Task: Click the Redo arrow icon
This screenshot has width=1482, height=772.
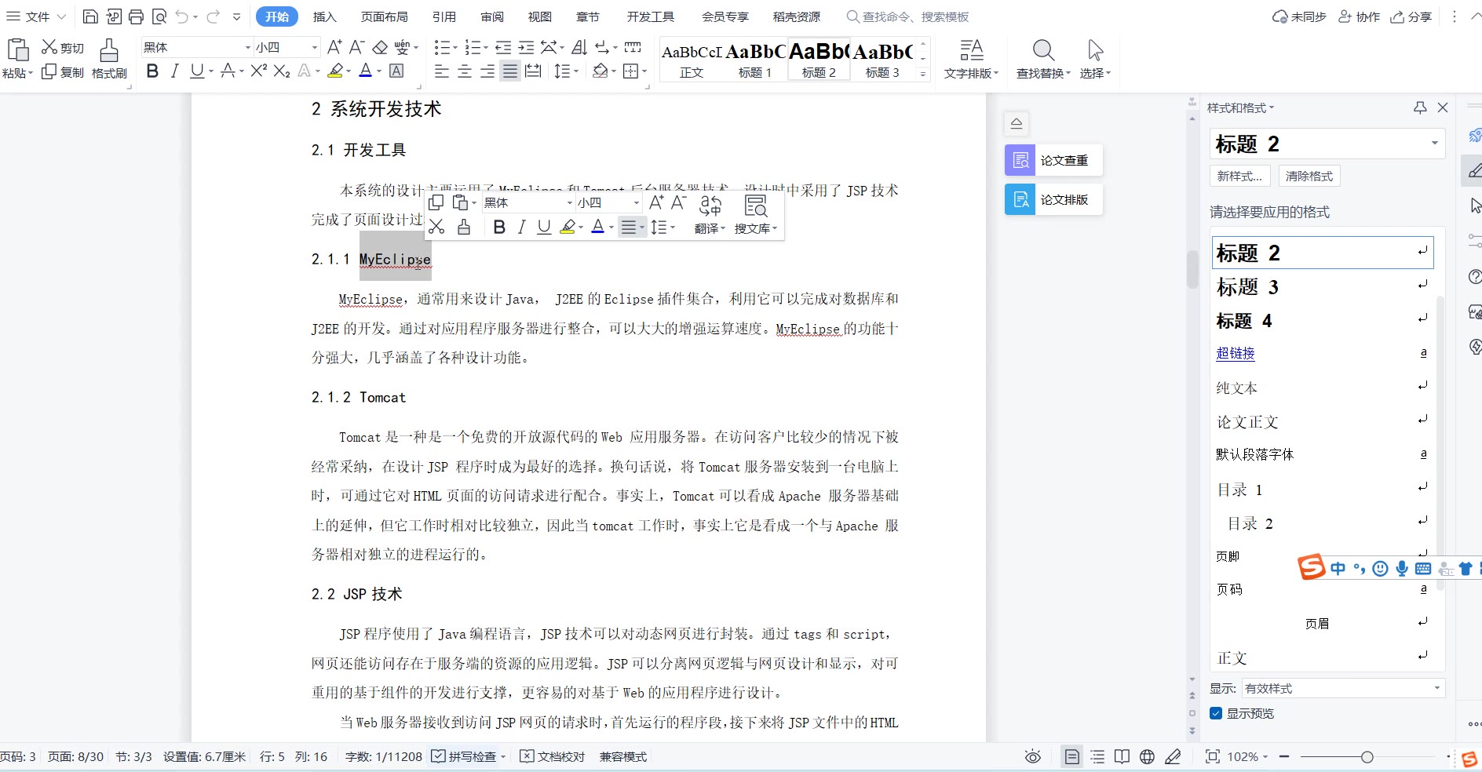Action: click(213, 16)
